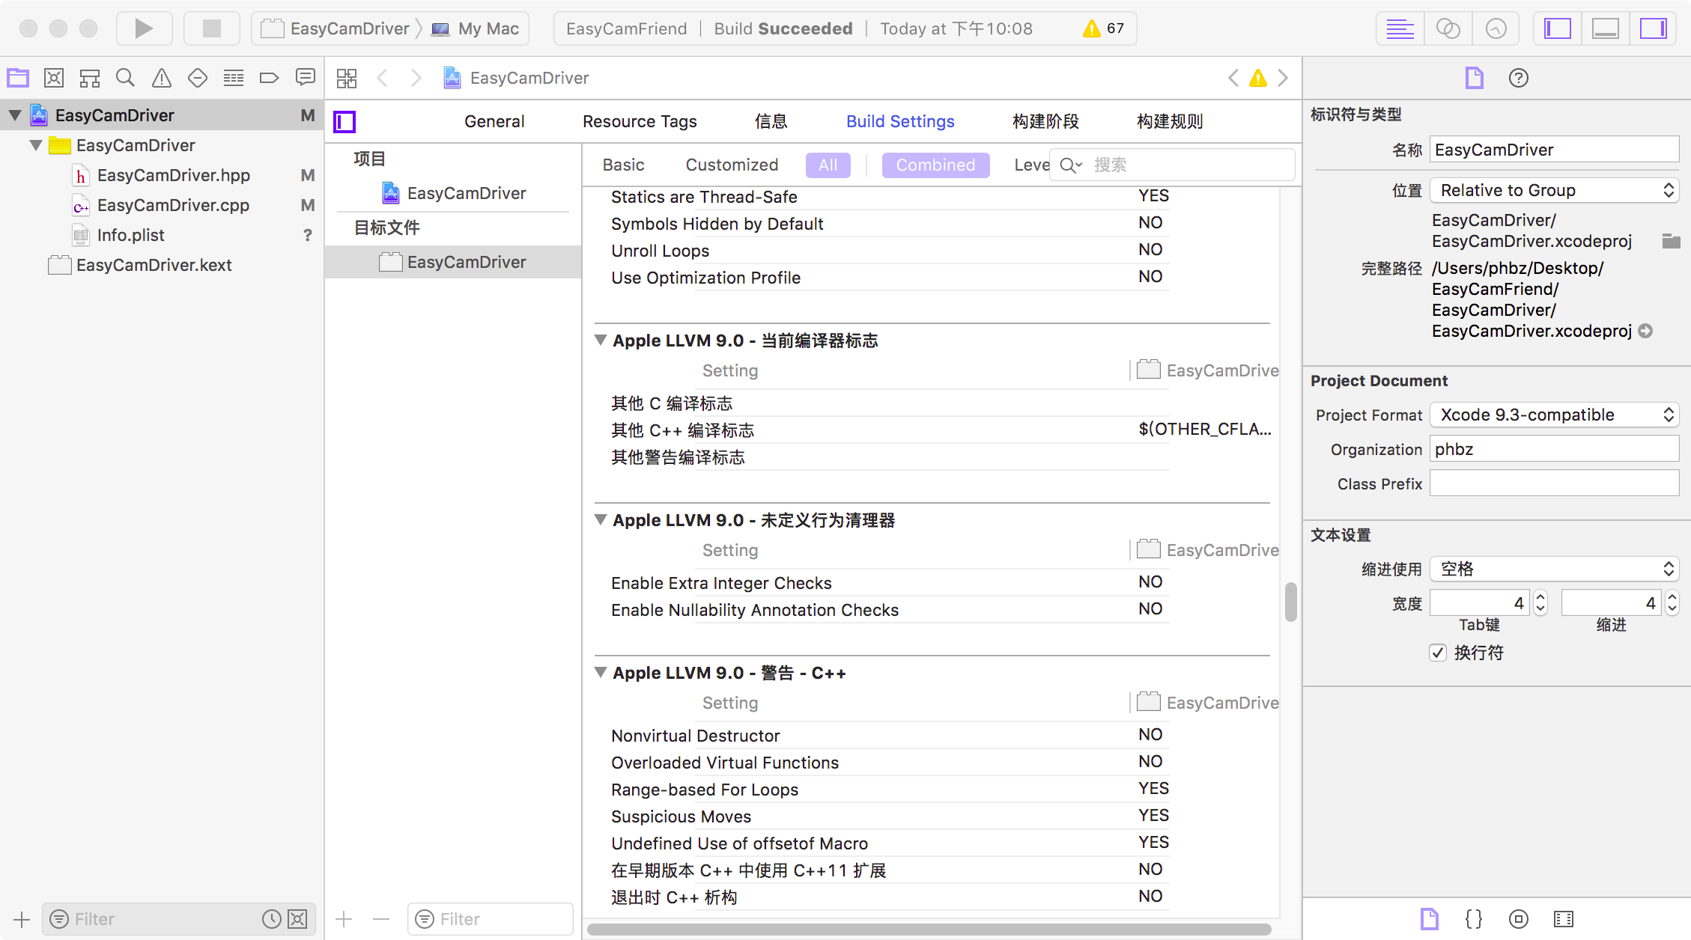The width and height of the screenshot is (1691, 940).
Task: Collapse the Apple LLVM 9.0 警告 - C++ section
Action: [601, 672]
